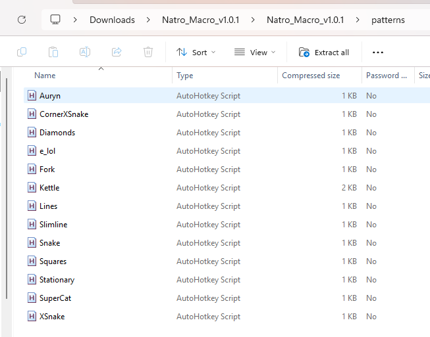The width and height of the screenshot is (430, 337).
Task: Select the CornerXSnake script file icon
Action: (x=32, y=114)
